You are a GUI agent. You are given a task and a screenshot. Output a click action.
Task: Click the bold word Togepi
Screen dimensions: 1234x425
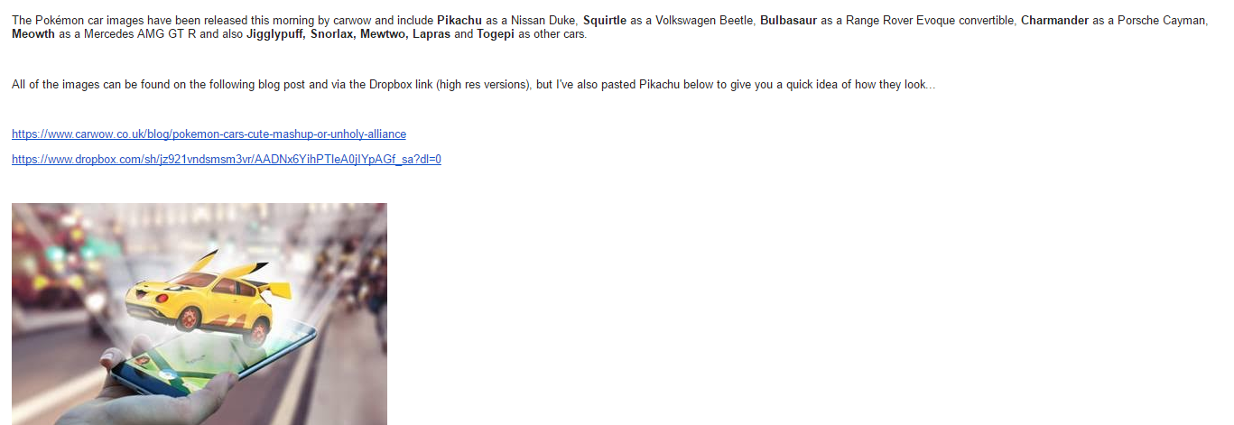tap(496, 34)
